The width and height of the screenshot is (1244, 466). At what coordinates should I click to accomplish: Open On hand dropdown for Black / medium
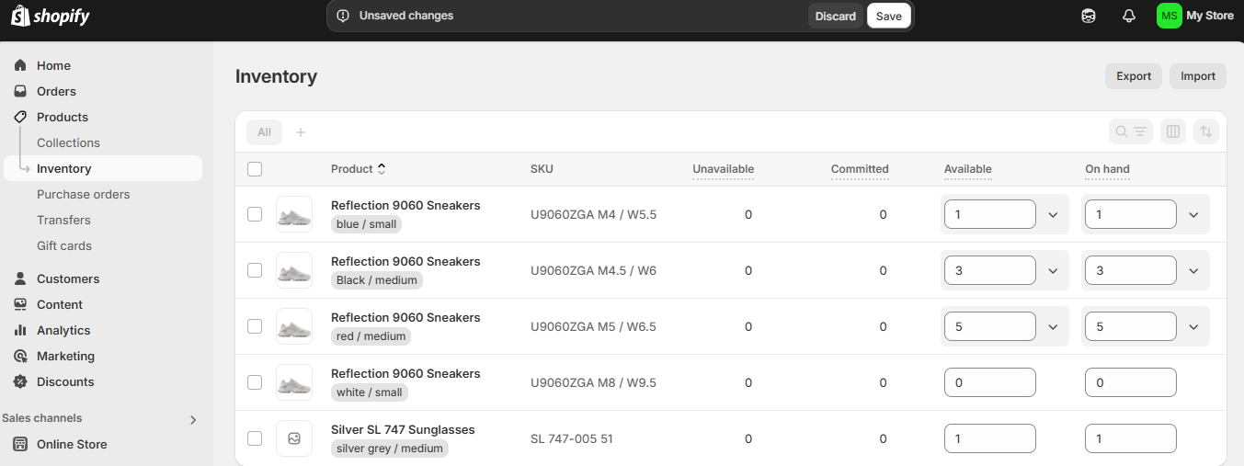[x=1193, y=270]
